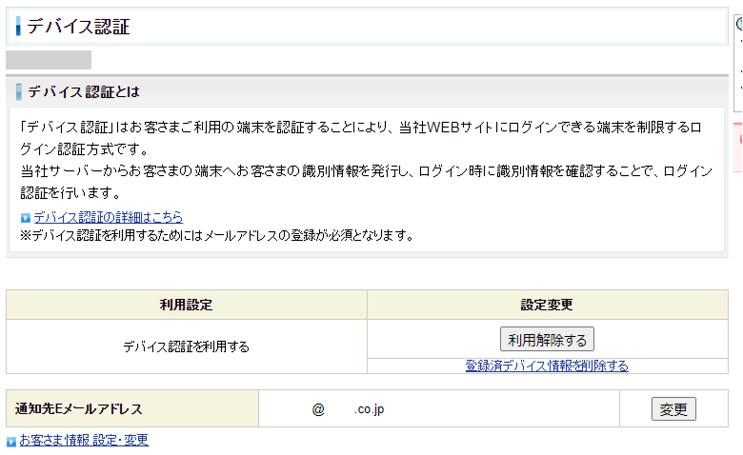This screenshot has width=743, height=455.
Task: Click the pink panel at the right edge
Action: coord(738,140)
